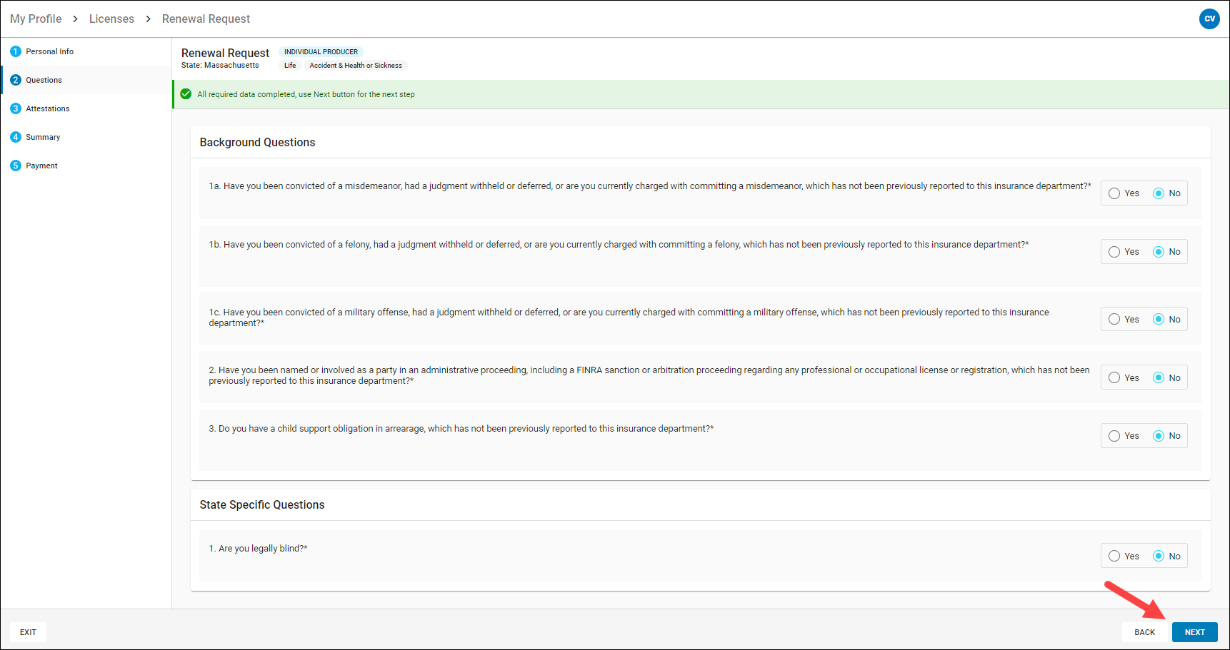This screenshot has height=650, width=1230.
Task: Open Questions step in sidebar
Action: 86,80
